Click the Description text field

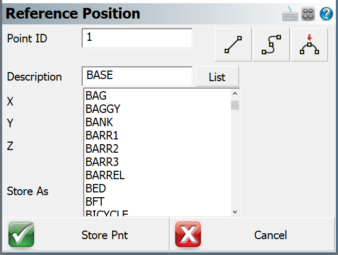click(137, 76)
